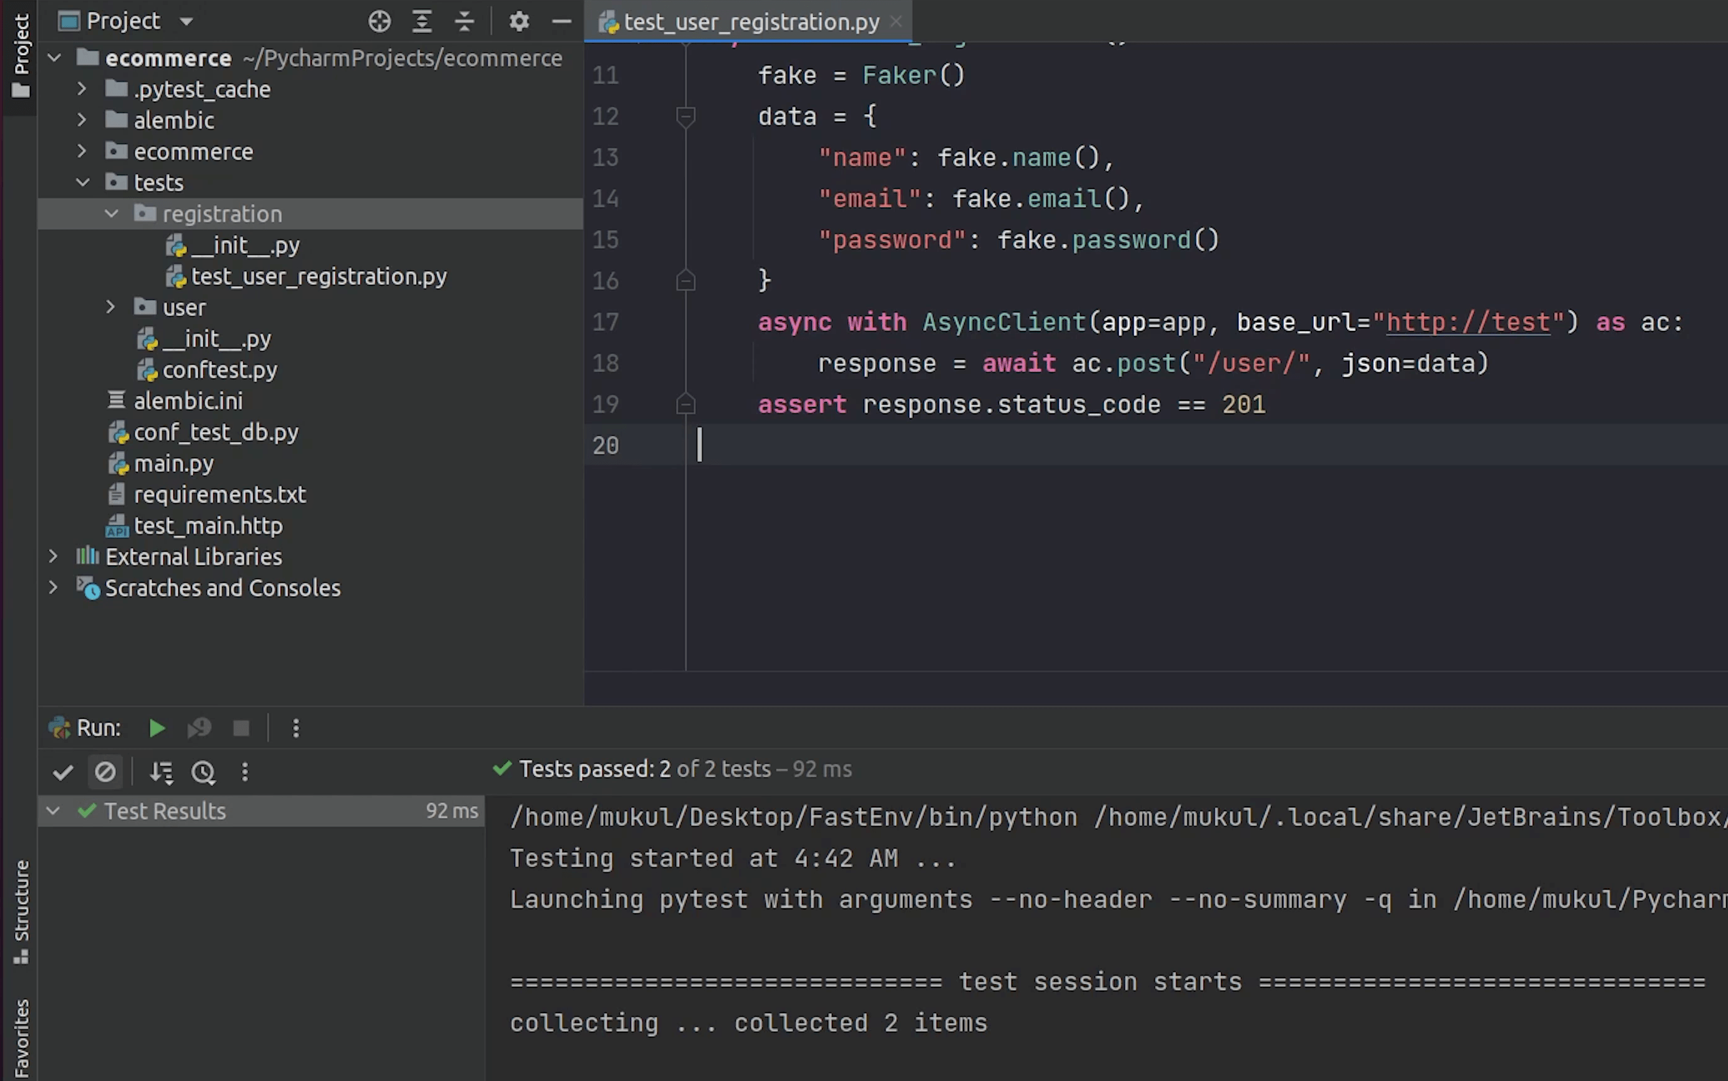Click the Select Opened File locate icon
This screenshot has height=1081, width=1728.
pos(380,21)
